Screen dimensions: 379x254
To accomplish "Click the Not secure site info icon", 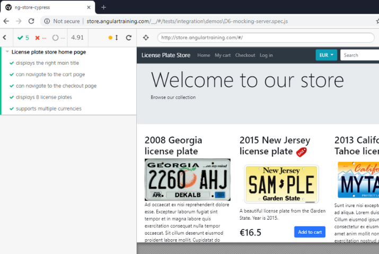I will click(47, 21).
